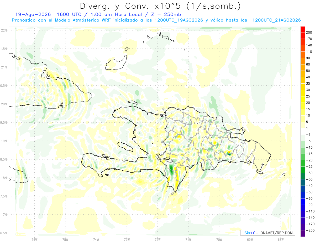Click the '-1' colorbar label

click(x=308, y=134)
